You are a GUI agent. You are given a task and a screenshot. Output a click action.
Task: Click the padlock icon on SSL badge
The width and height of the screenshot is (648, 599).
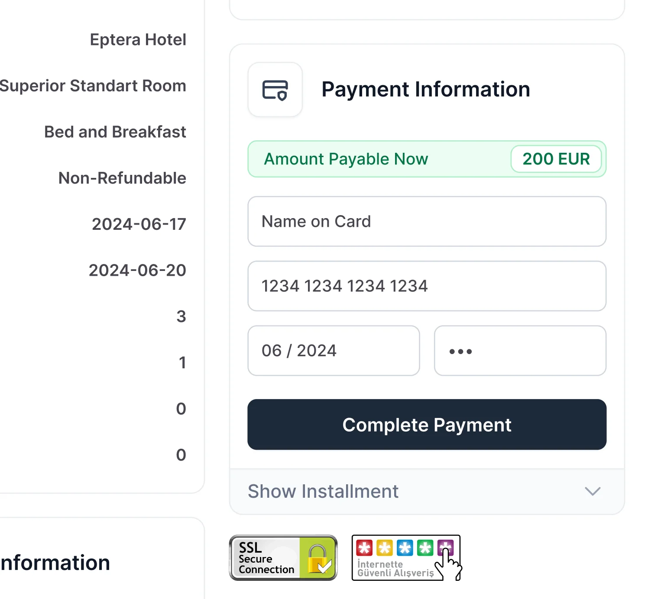pos(319,559)
